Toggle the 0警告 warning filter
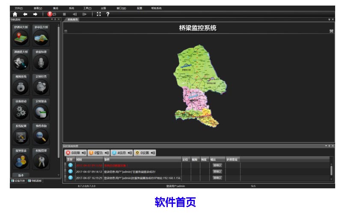The width and height of the screenshot is (345, 217). tap(98, 153)
